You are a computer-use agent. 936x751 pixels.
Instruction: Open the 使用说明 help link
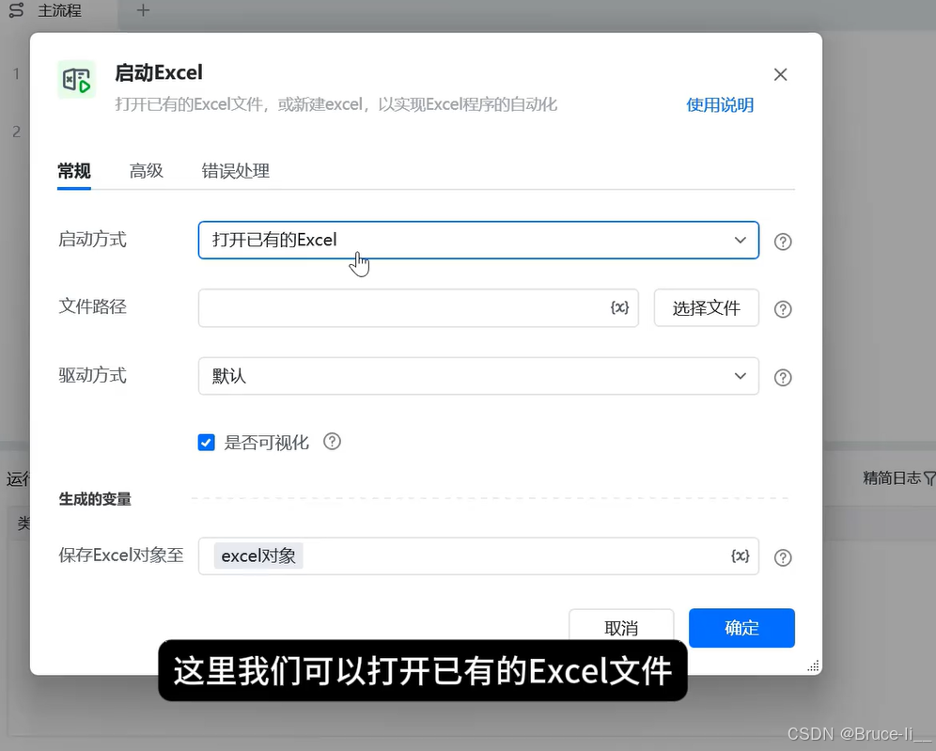tap(720, 105)
